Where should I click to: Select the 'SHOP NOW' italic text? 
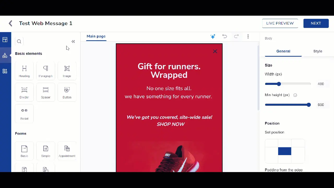tap(171, 124)
